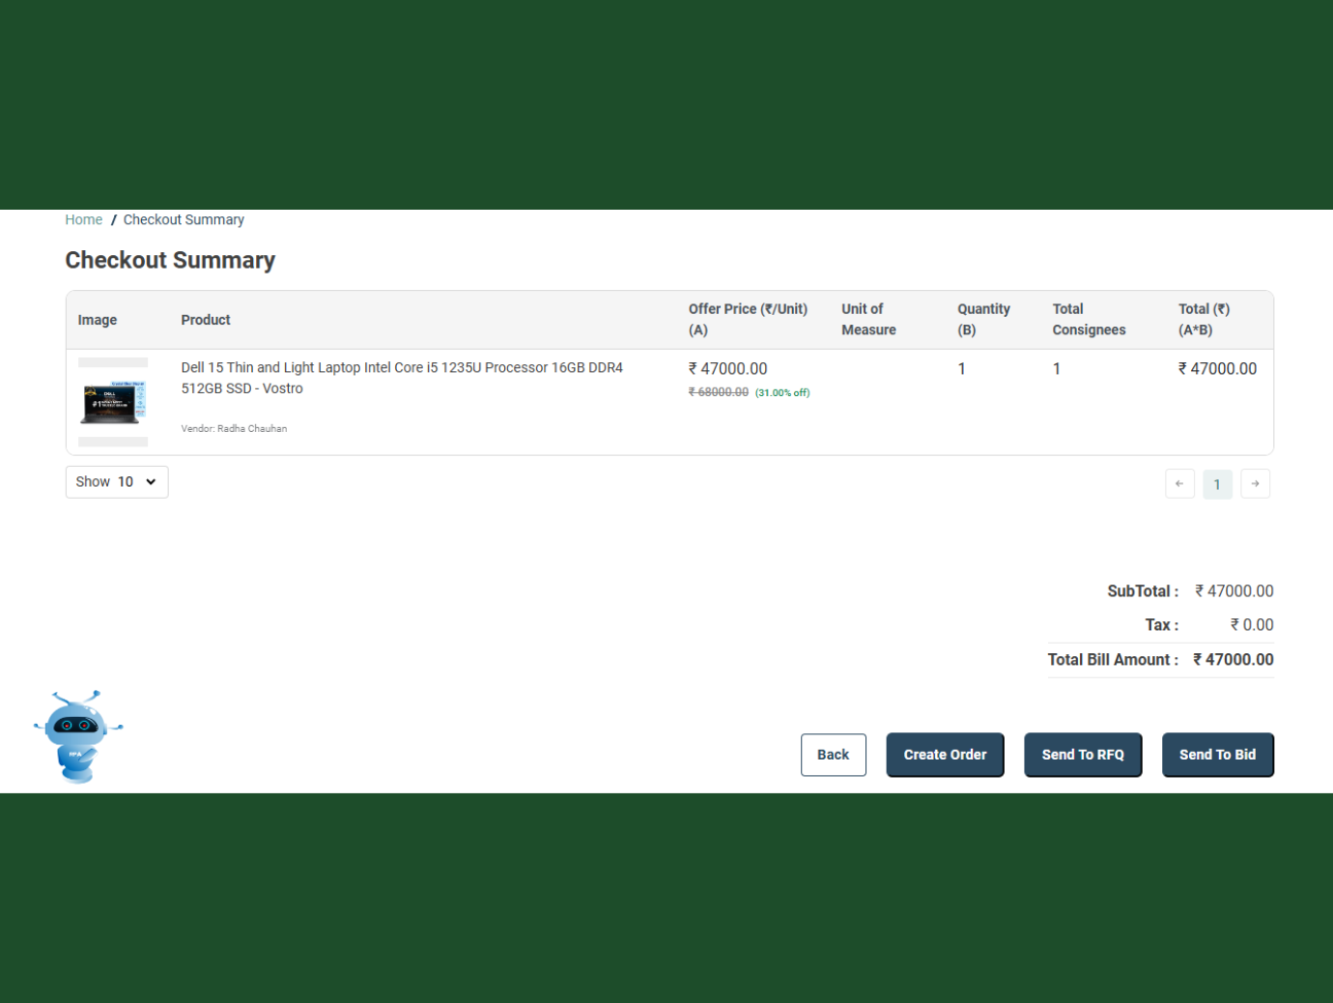Click the Checkout Summary breadcrumb text
1333x1003 pixels.
184,220
